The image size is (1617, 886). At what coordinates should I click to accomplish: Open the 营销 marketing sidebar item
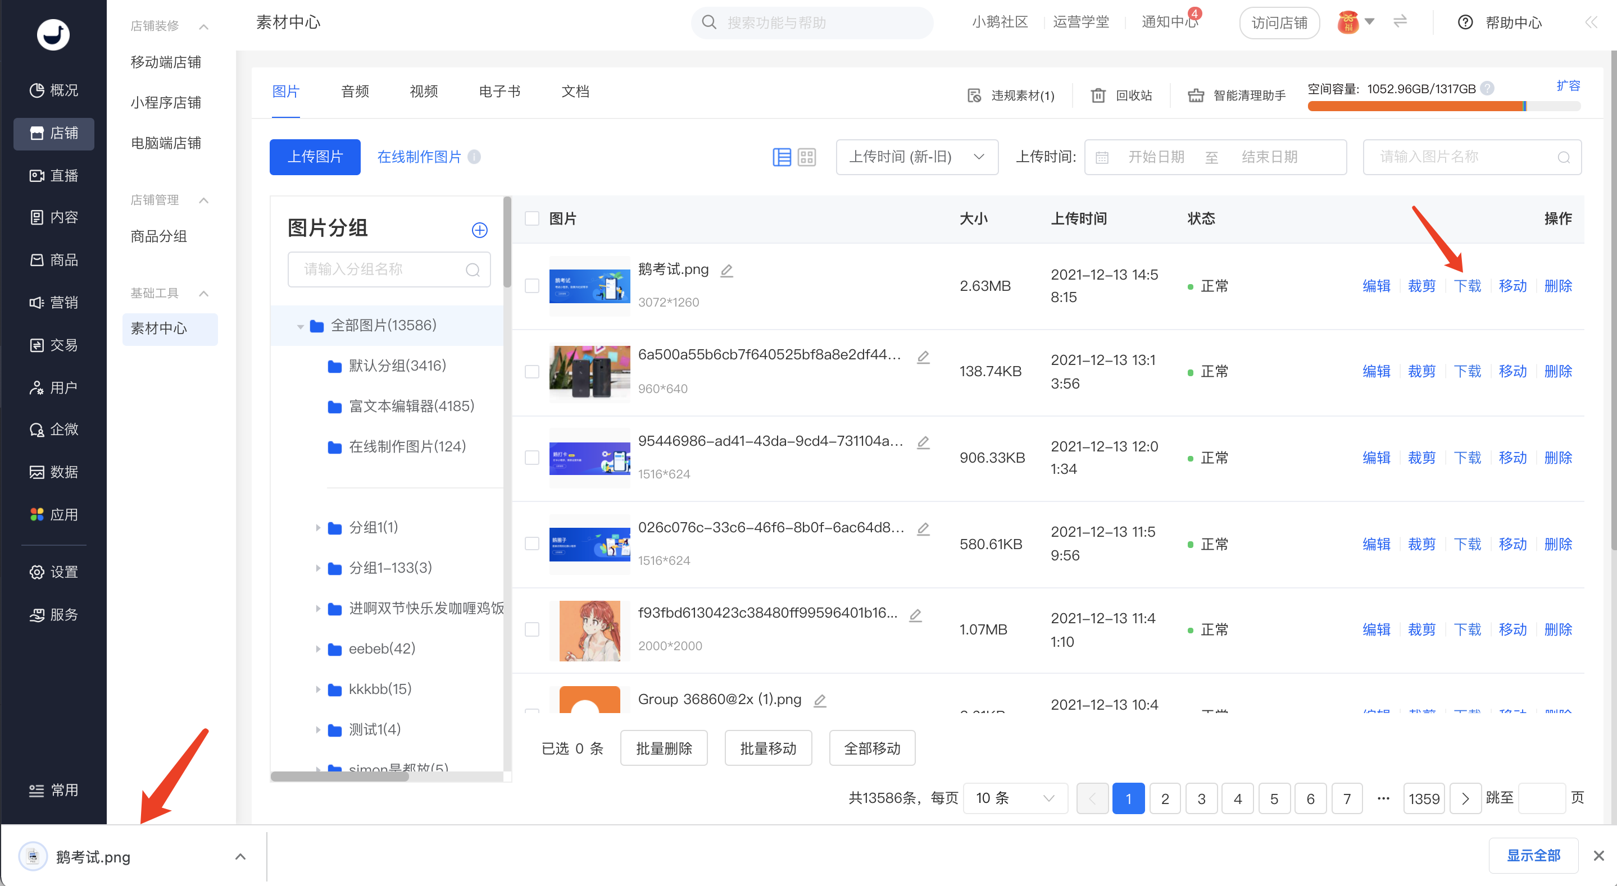(x=54, y=303)
